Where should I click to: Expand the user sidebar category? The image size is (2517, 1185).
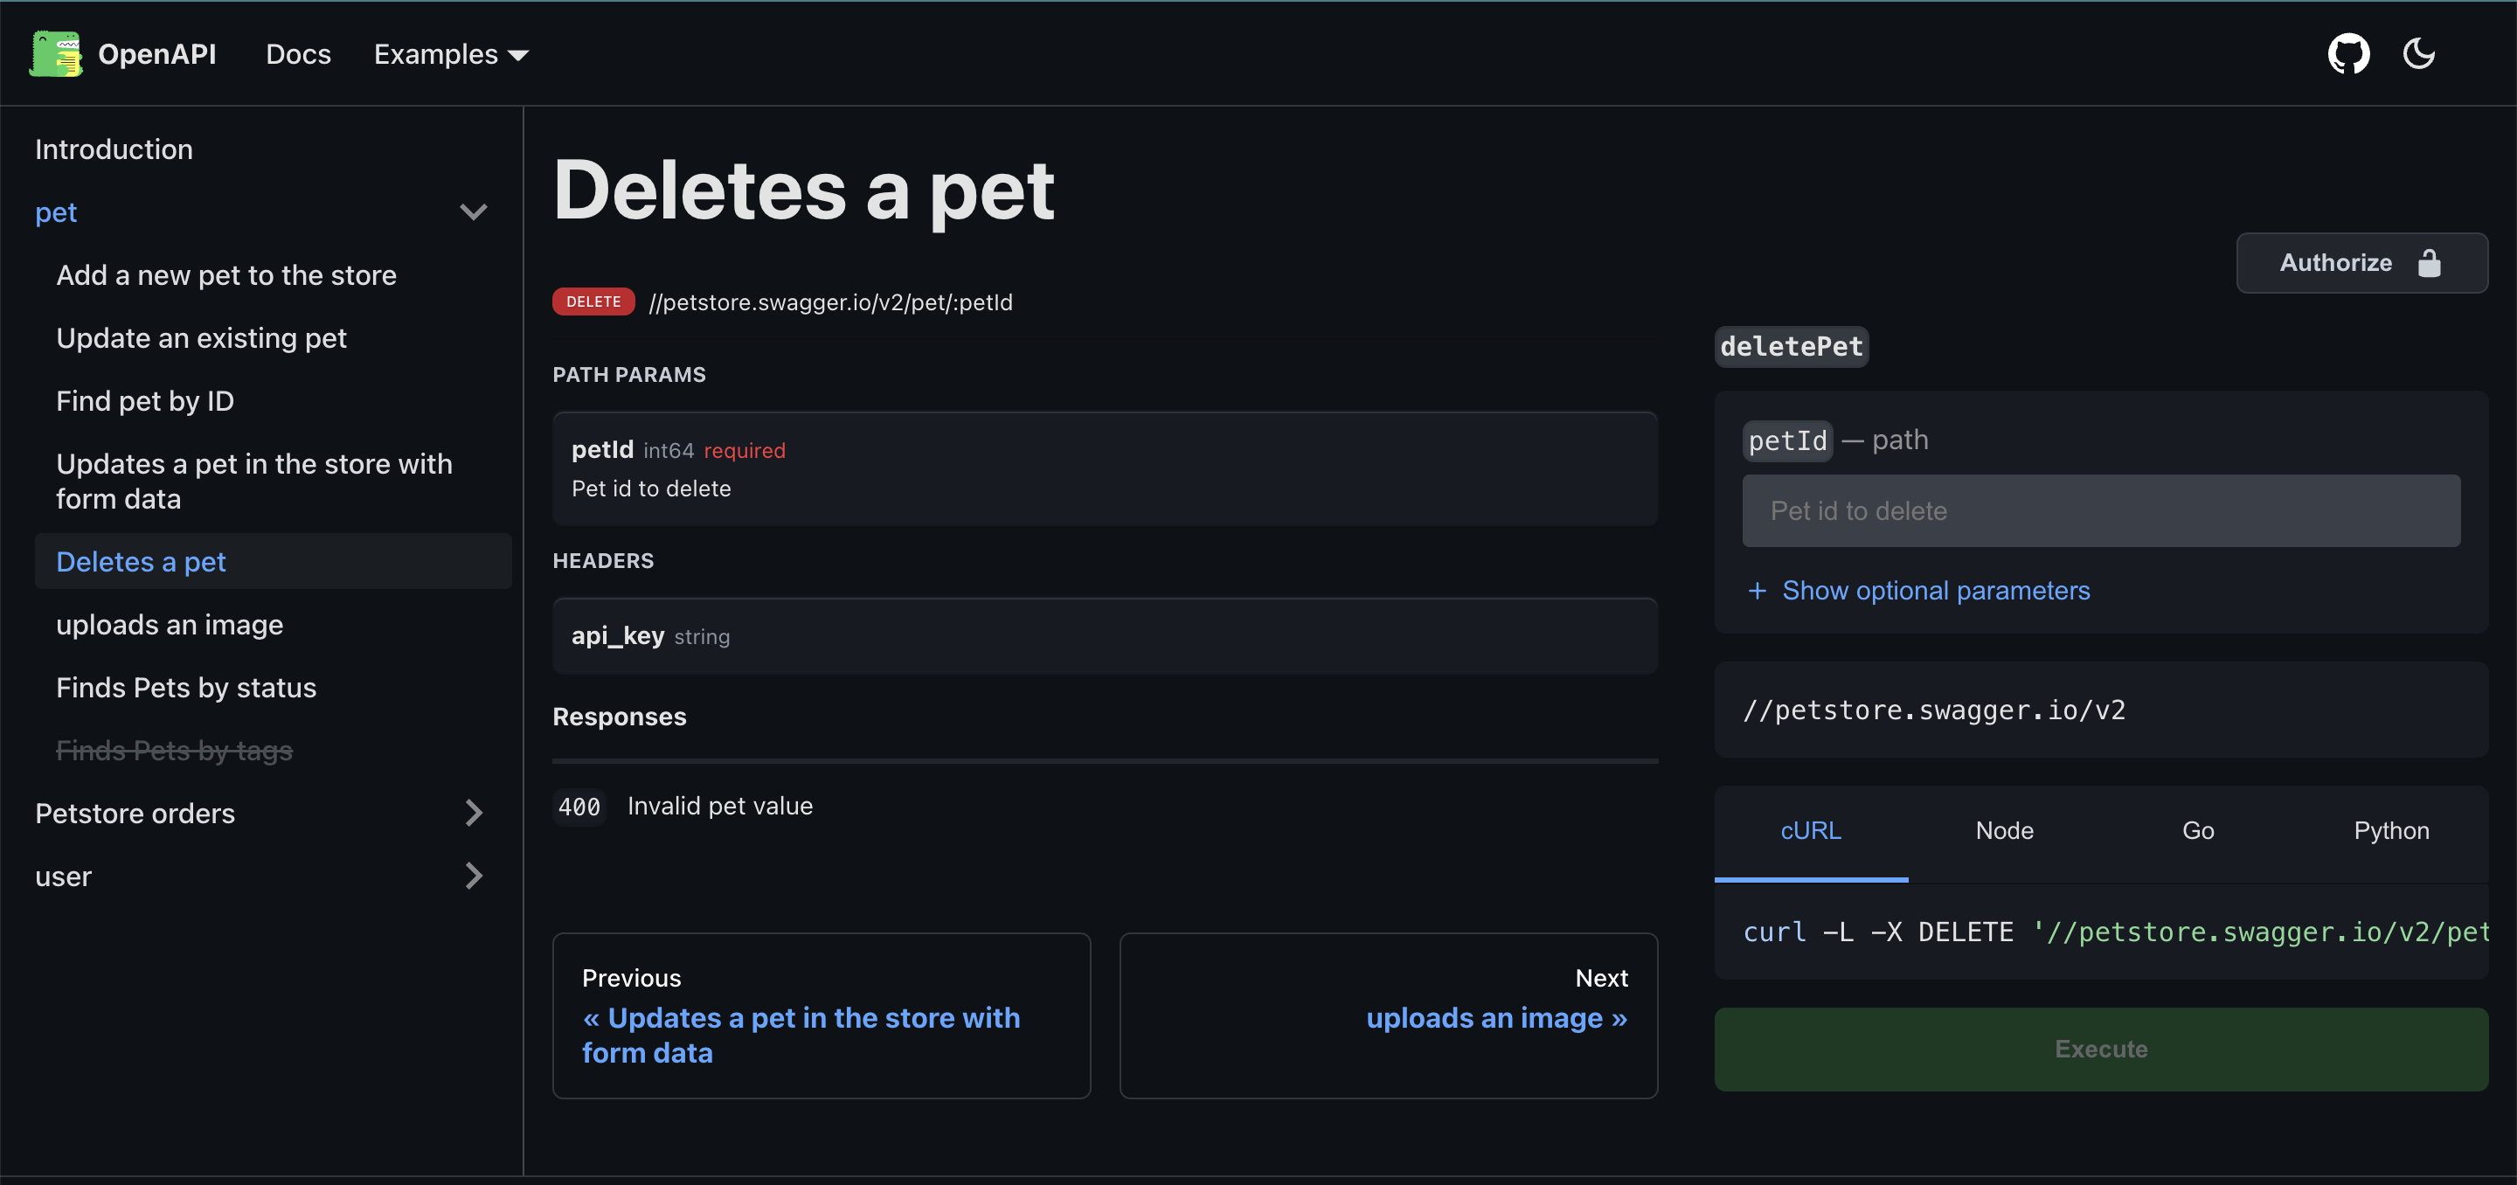pyautogui.click(x=473, y=877)
